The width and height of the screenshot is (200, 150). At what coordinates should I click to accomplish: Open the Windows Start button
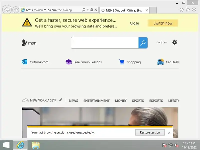(x=6, y=145)
